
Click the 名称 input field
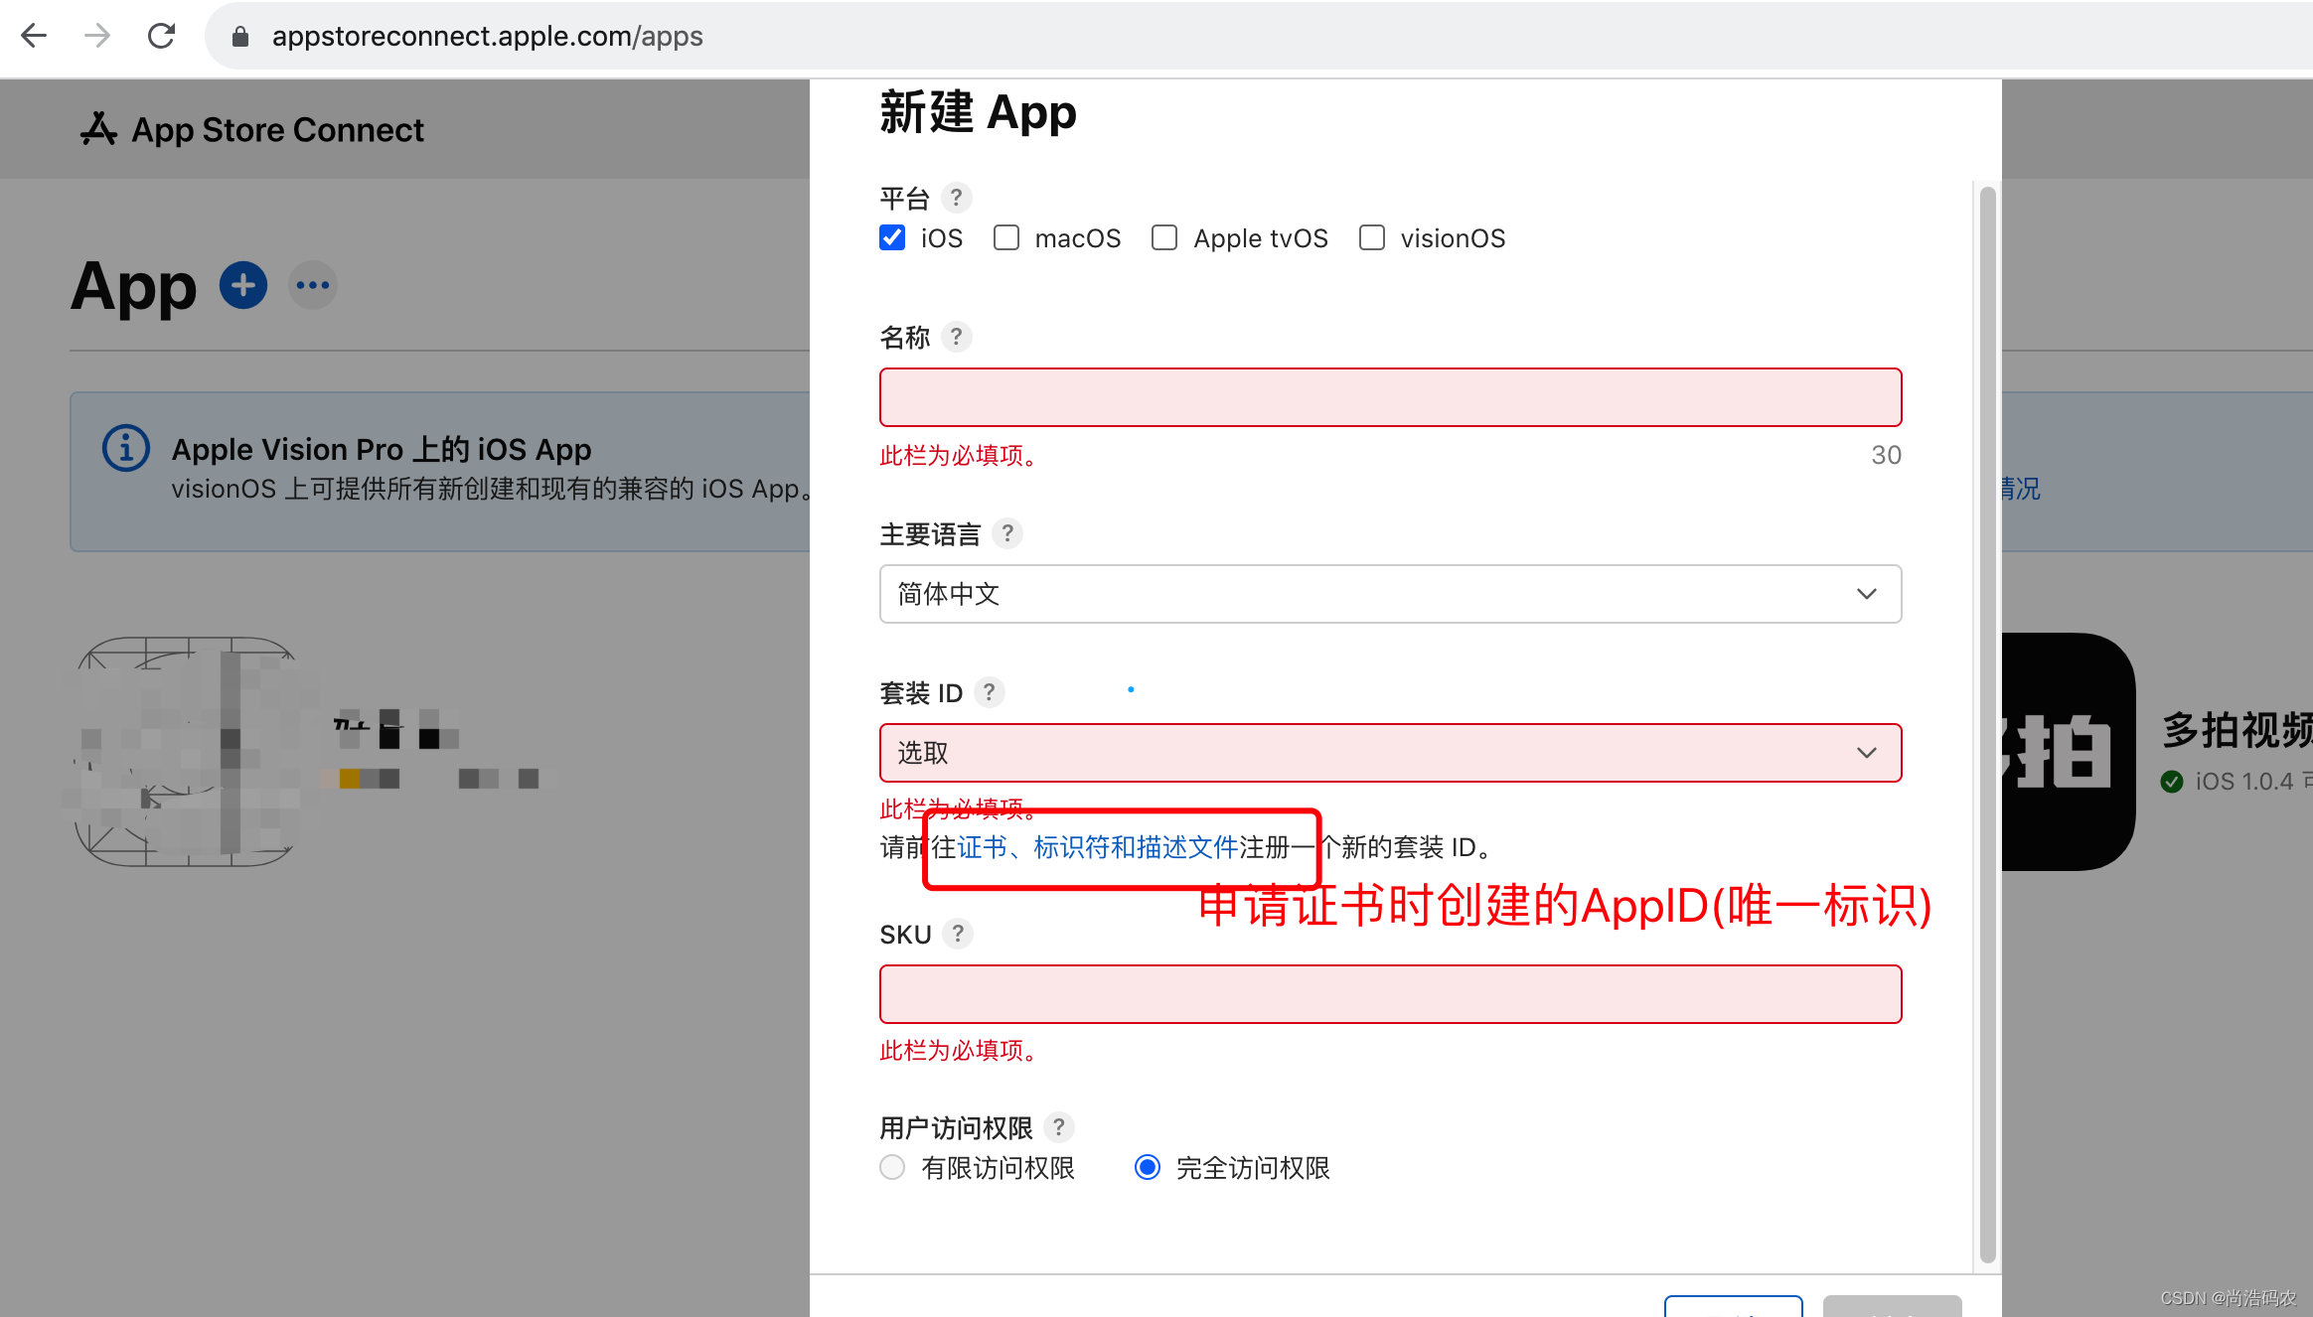[1389, 396]
